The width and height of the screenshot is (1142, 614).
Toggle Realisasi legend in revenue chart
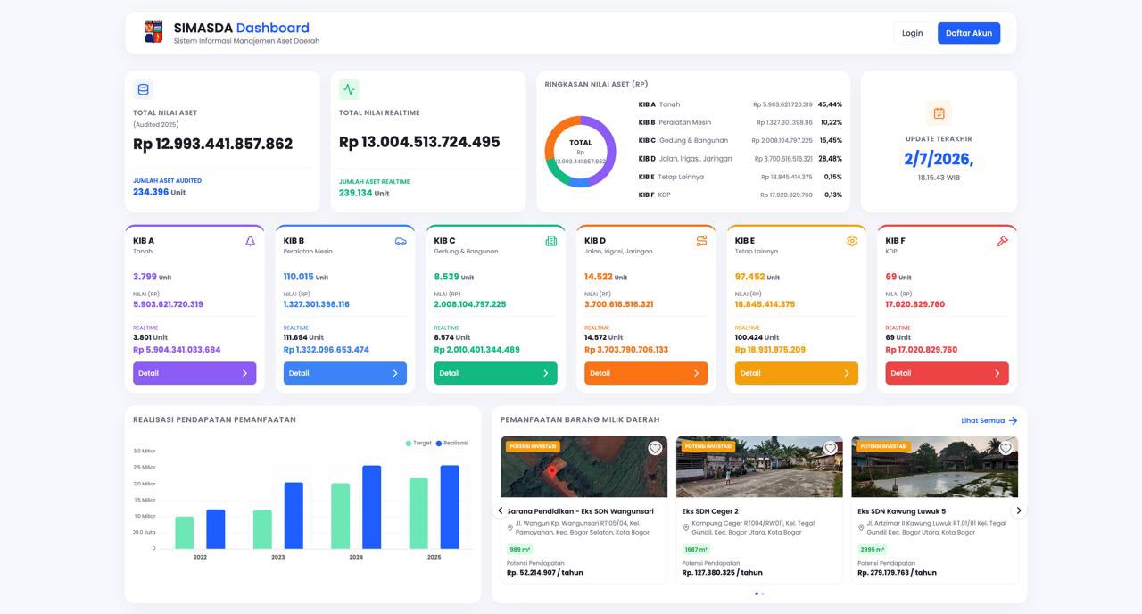click(x=451, y=443)
